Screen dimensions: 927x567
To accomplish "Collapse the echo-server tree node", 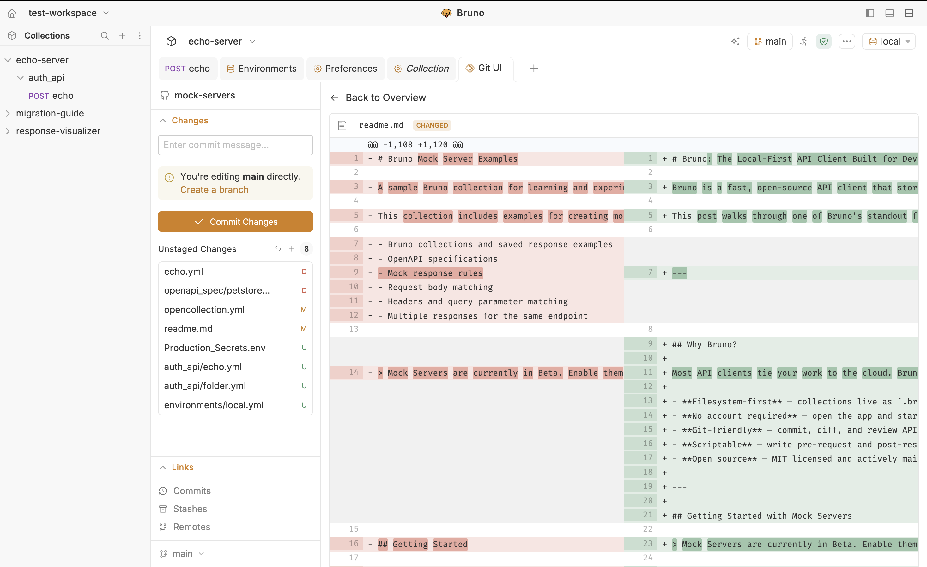I will (x=8, y=60).
